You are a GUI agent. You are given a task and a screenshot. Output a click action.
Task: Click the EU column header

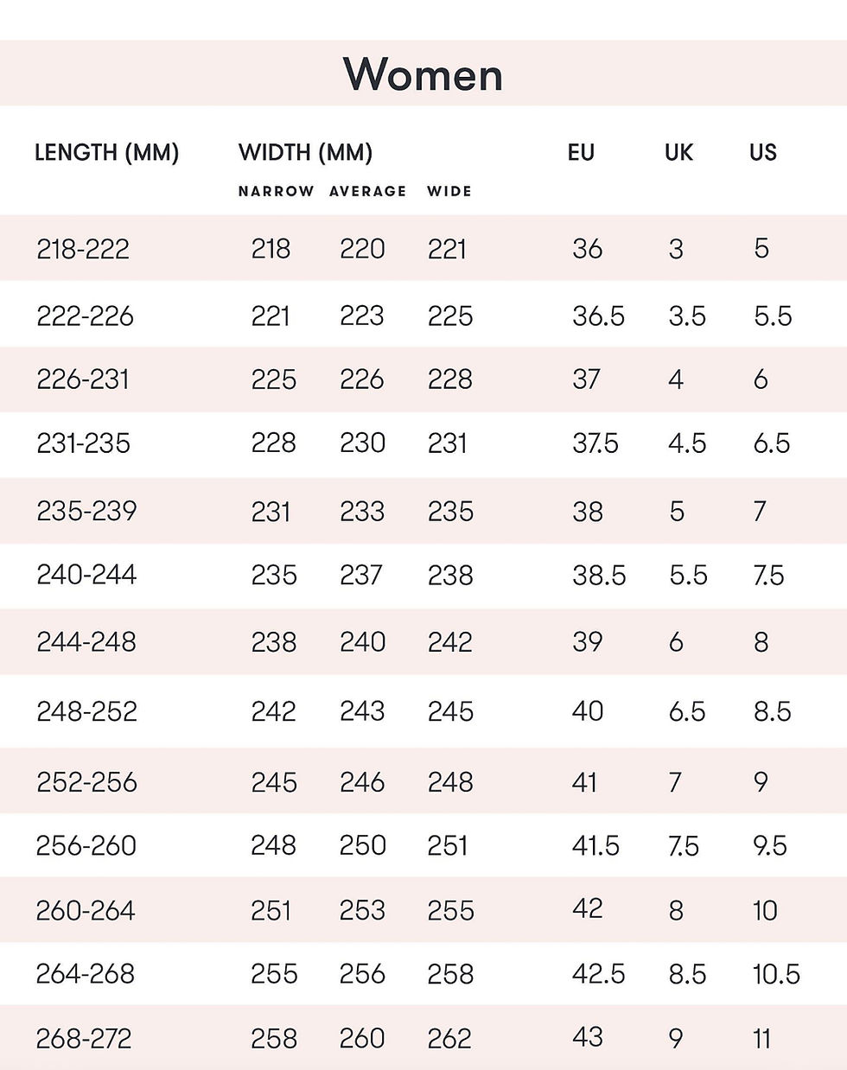(x=581, y=153)
